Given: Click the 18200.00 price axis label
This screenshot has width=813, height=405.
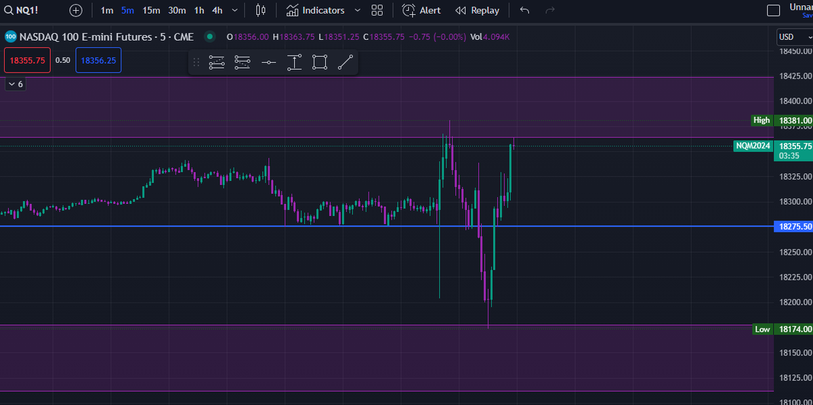Looking at the screenshot, I should click(795, 302).
